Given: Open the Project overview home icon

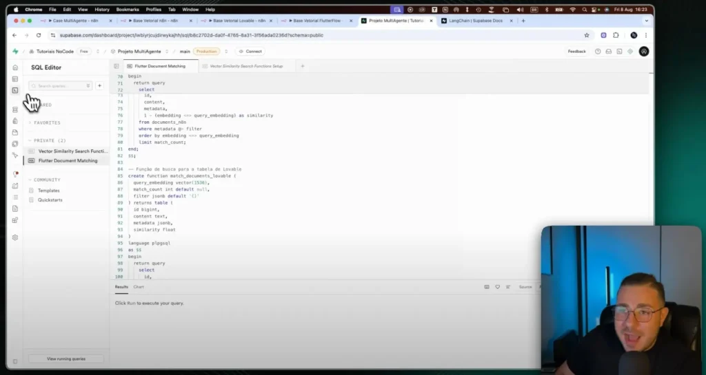Looking at the screenshot, I should click(x=15, y=67).
